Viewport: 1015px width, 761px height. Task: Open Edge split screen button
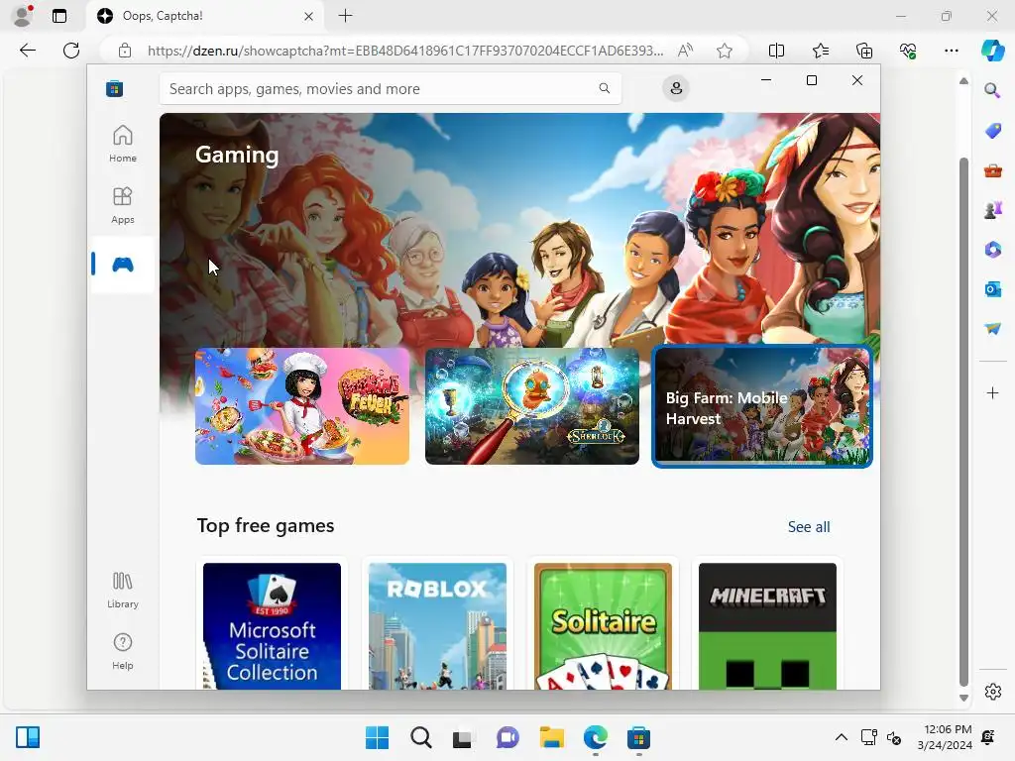776,51
